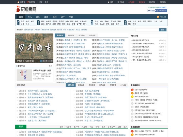Click the 声乐 category badge in sub-navigation
The width and height of the screenshot is (183, 137).
coord(18,23)
